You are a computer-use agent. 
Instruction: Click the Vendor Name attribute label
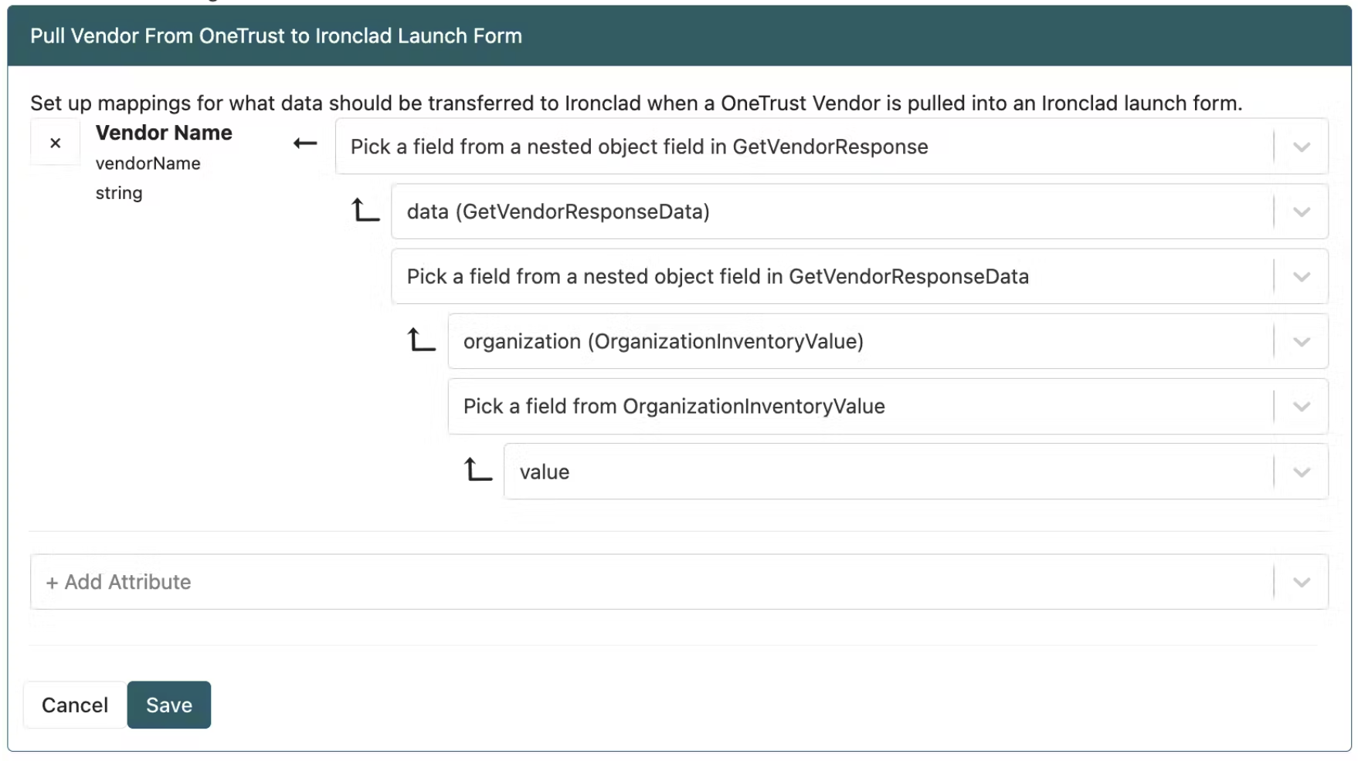[x=164, y=133]
